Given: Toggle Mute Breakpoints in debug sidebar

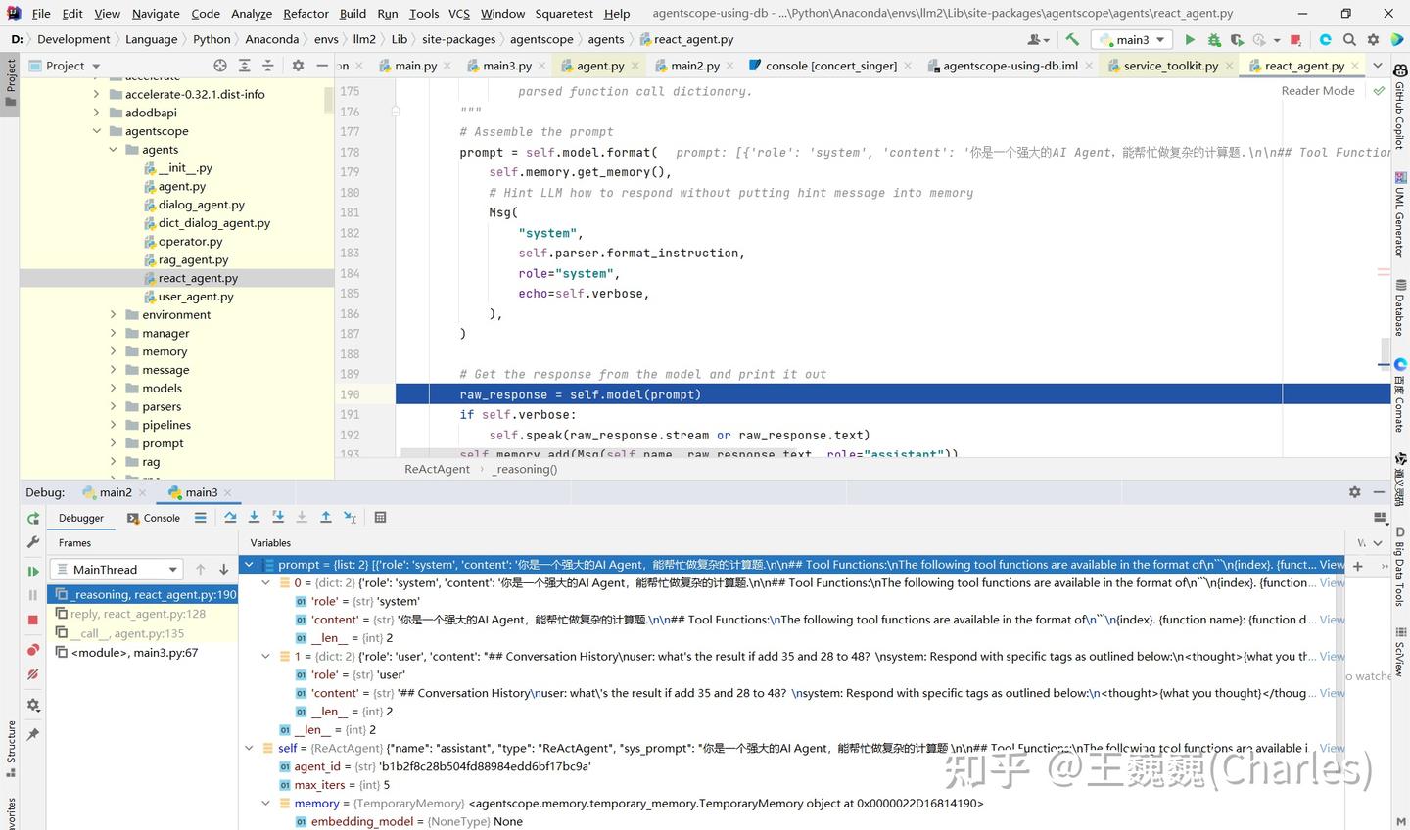Looking at the screenshot, I should coord(33,674).
